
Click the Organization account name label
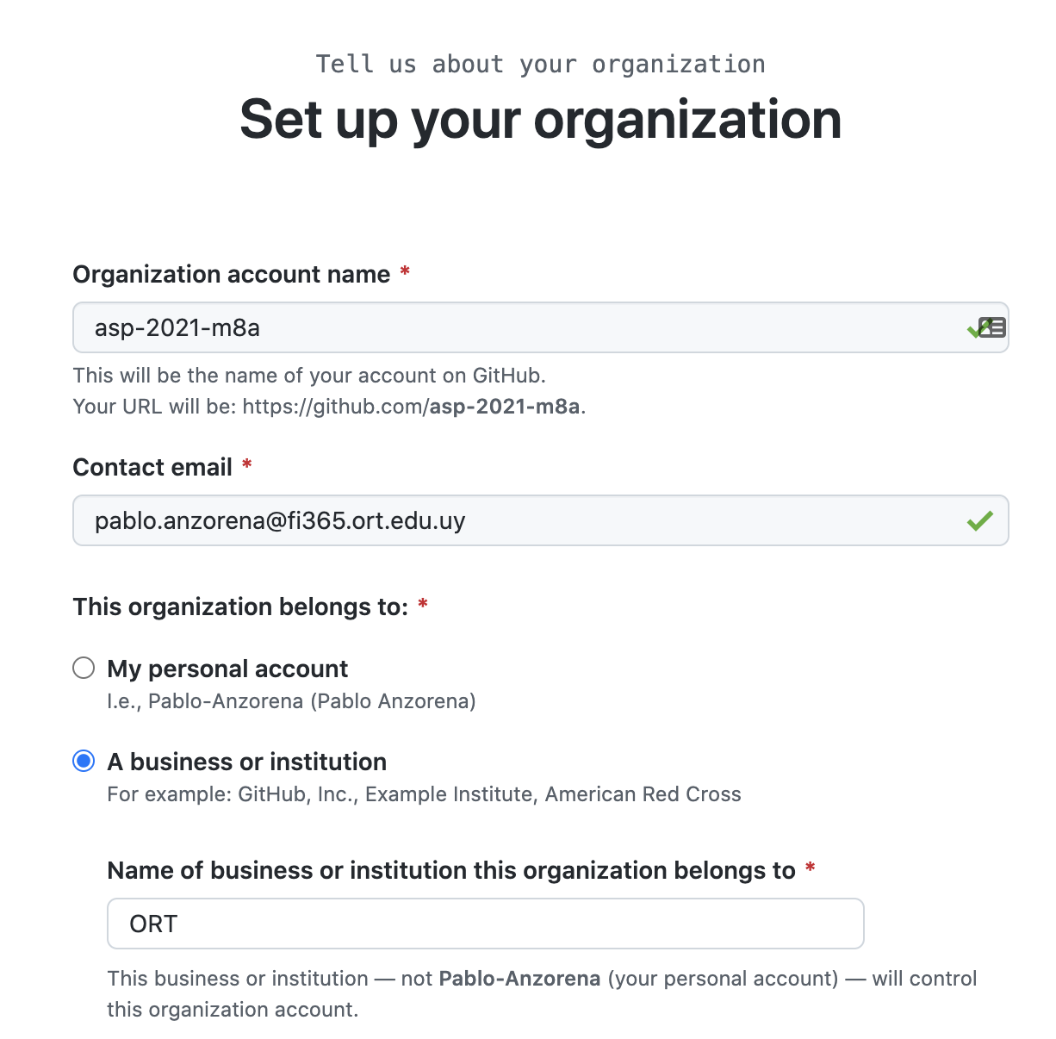pos(232,274)
